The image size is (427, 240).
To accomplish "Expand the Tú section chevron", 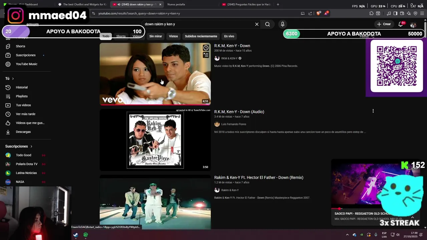I will point(13,79).
